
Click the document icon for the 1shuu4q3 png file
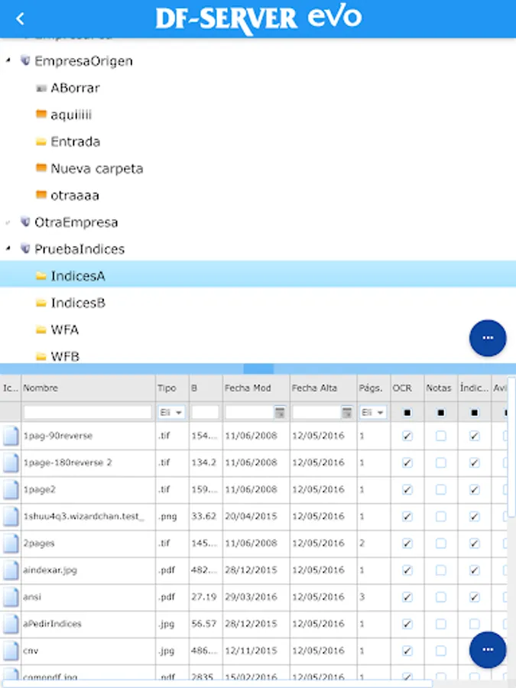coord(11,517)
